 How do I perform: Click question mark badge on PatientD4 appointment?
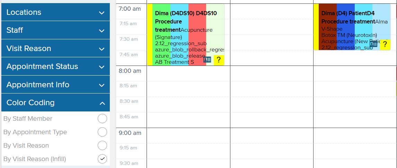tap(385, 45)
